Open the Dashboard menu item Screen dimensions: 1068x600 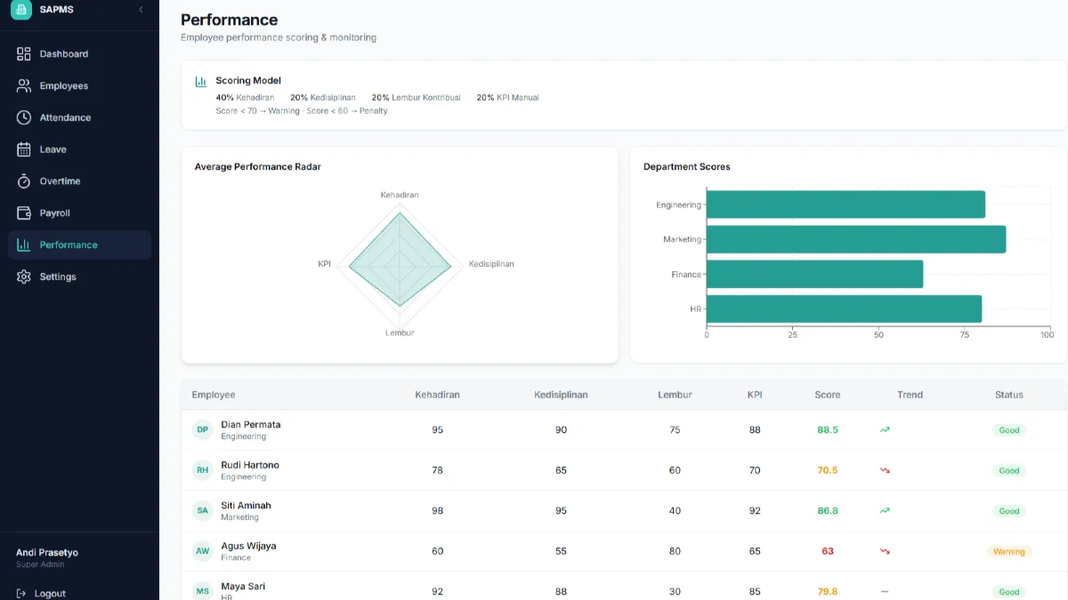(x=79, y=54)
